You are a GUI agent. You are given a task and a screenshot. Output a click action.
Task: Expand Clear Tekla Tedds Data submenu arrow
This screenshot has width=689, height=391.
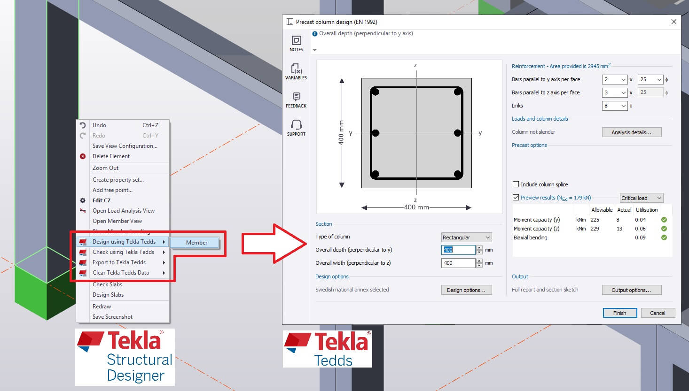[x=164, y=273]
